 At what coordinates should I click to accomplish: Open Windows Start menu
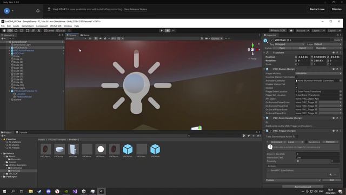click(x=4, y=191)
